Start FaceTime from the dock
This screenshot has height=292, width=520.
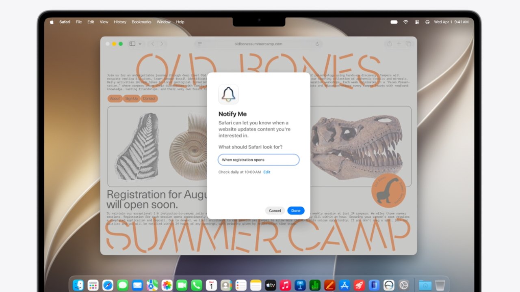coord(182,285)
